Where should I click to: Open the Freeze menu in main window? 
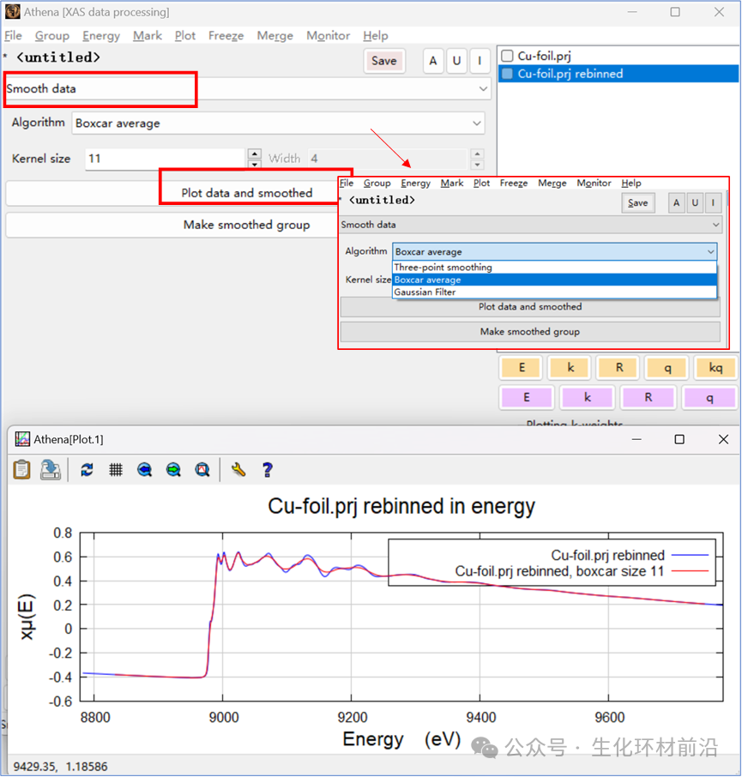tap(226, 36)
